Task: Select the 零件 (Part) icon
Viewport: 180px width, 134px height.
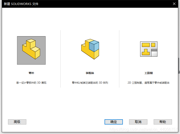Action: [x=31, y=50]
